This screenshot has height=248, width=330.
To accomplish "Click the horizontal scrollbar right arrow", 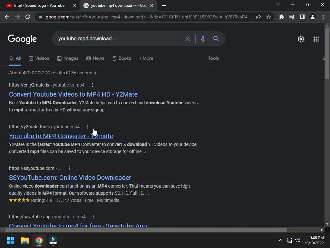I will (x=322, y=230).
